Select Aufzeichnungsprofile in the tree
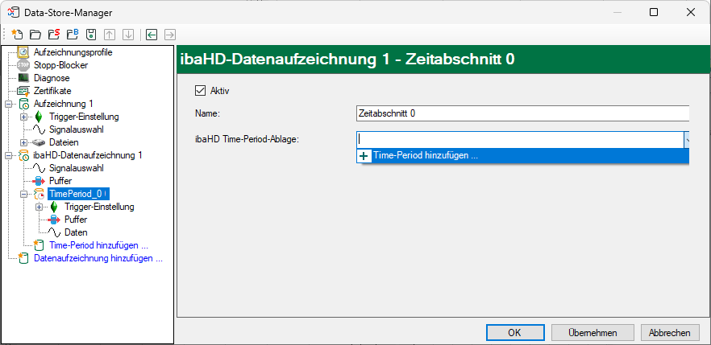The image size is (711, 345). point(73,52)
